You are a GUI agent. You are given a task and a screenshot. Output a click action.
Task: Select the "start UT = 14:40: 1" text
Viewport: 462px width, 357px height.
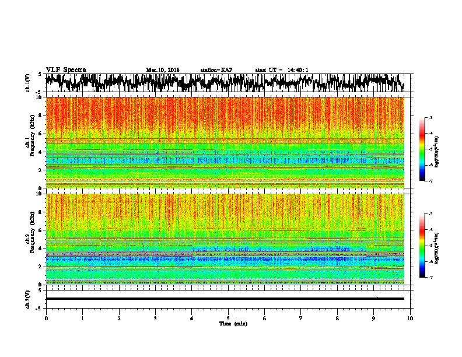click(x=282, y=70)
